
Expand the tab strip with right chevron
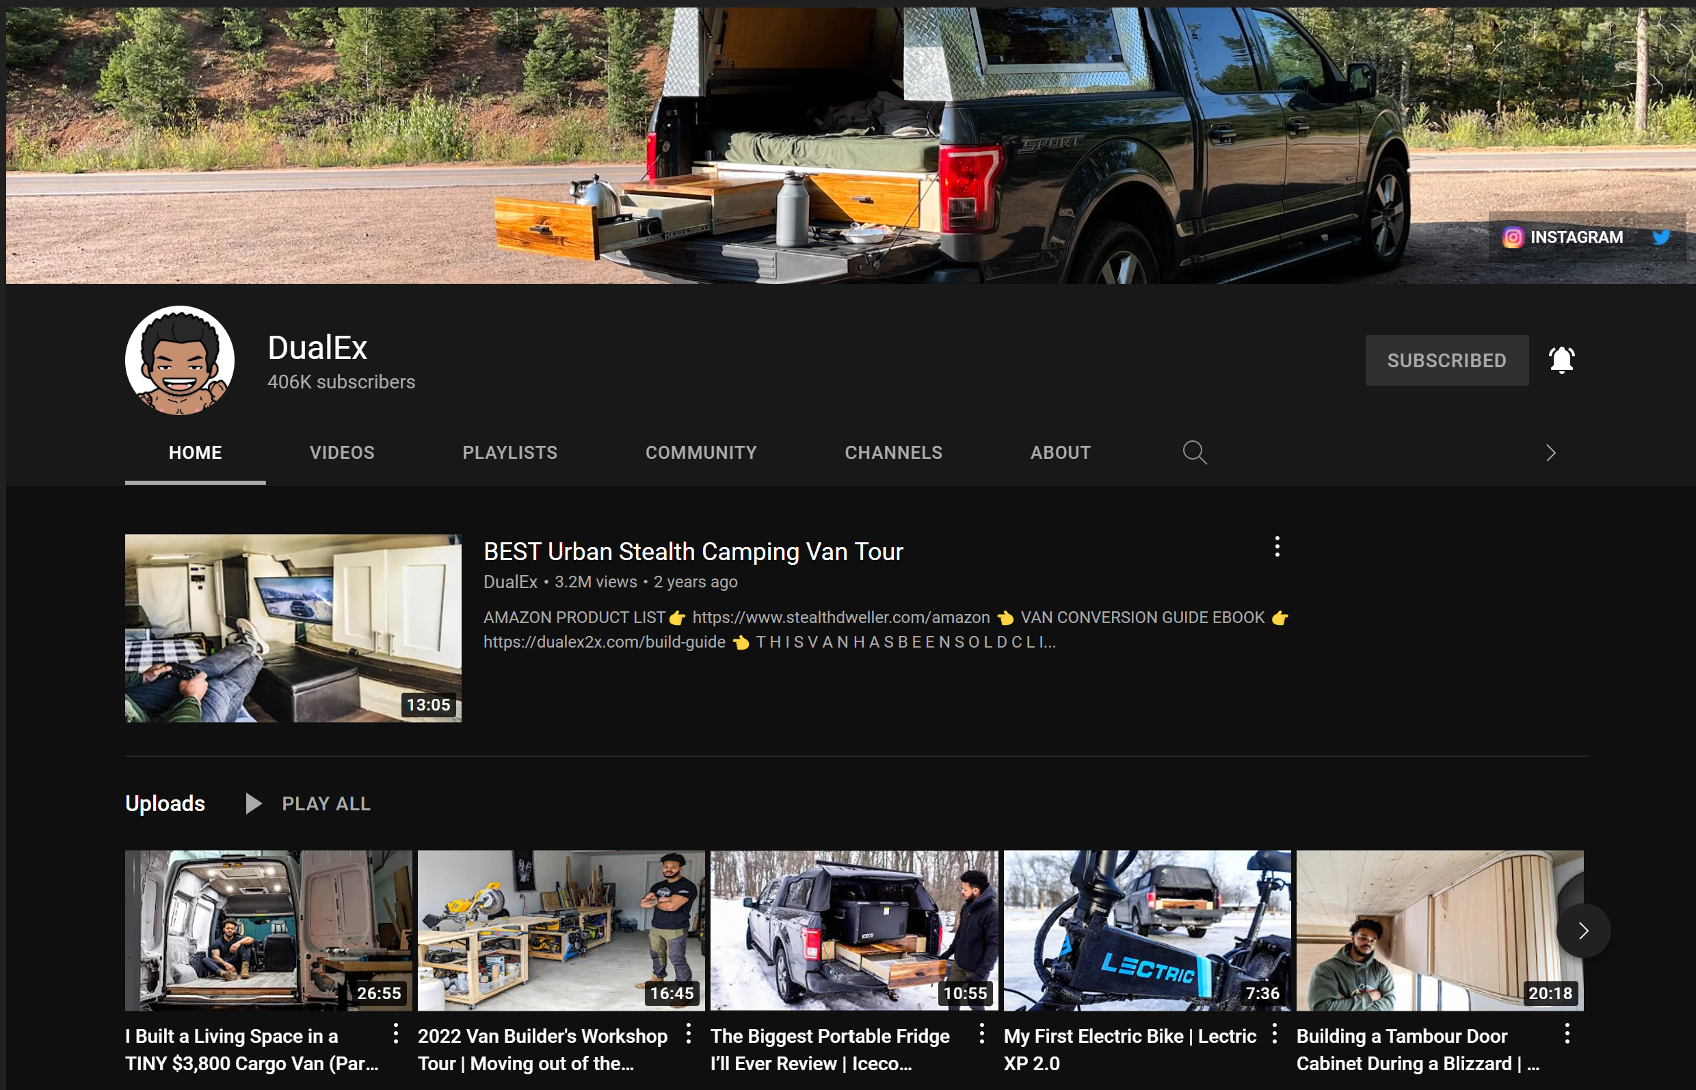1550,453
